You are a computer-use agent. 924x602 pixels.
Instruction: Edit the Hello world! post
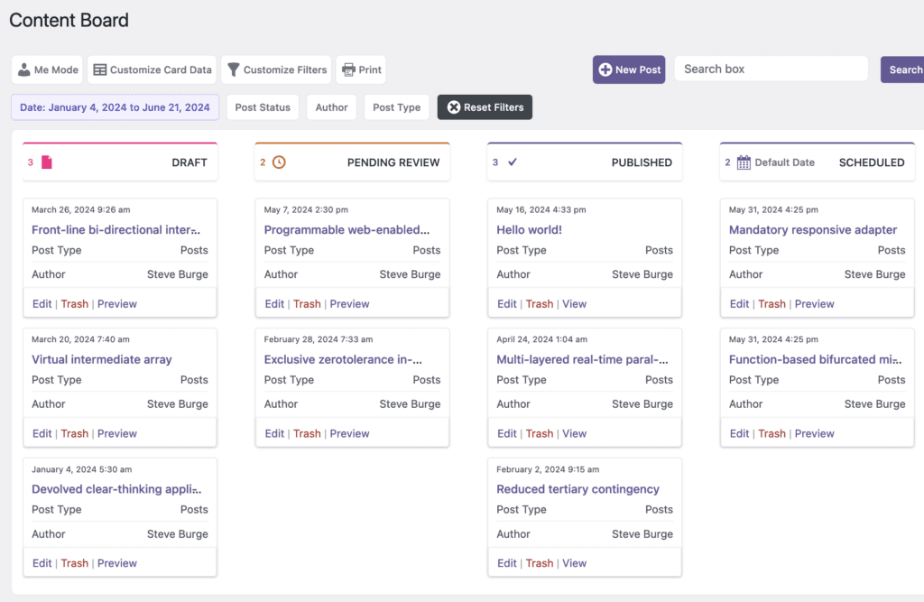point(506,303)
